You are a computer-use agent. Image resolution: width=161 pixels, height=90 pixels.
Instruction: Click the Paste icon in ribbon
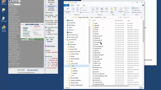point(77,9)
